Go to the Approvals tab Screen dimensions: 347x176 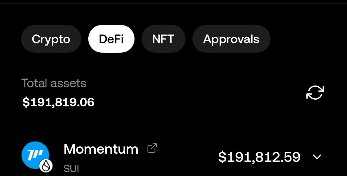pyautogui.click(x=231, y=39)
